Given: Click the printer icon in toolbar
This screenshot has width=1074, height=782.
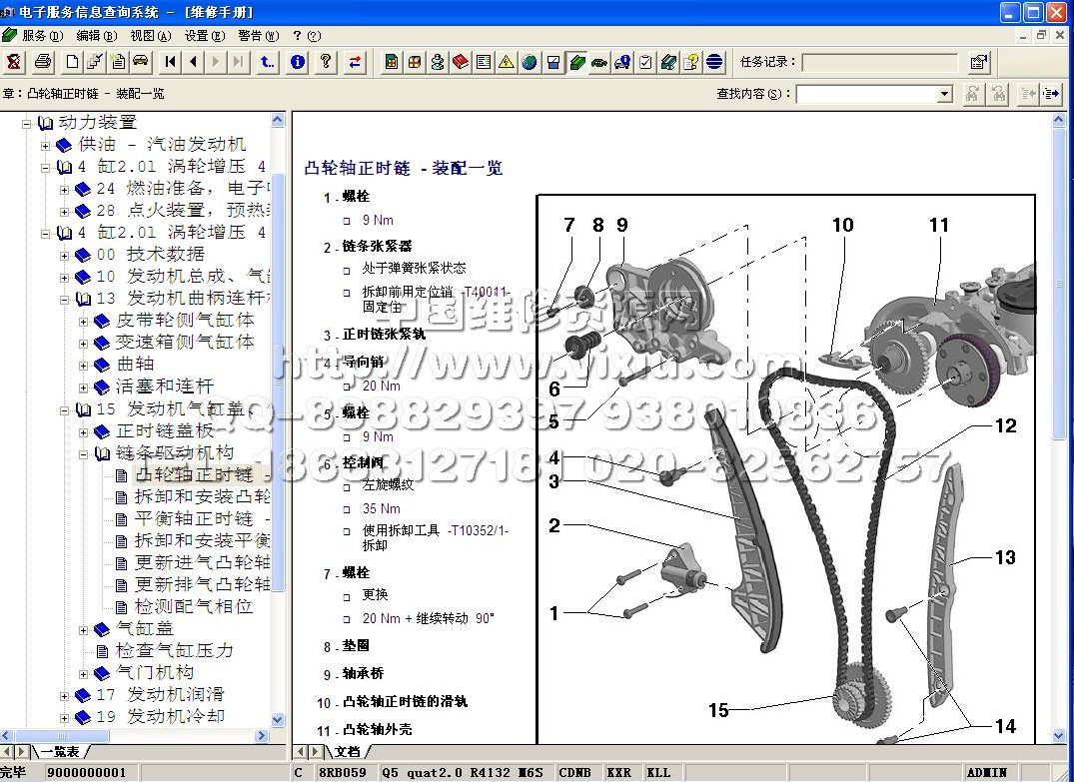Looking at the screenshot, I should pos(43,62).
